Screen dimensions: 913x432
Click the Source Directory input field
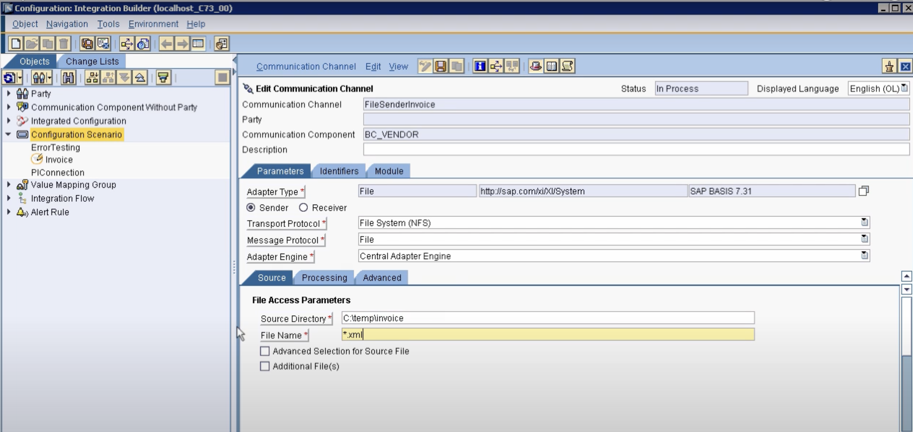point(547,318)
